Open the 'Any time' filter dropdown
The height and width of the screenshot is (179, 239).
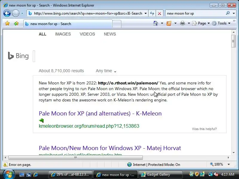[x=106, y=71]
